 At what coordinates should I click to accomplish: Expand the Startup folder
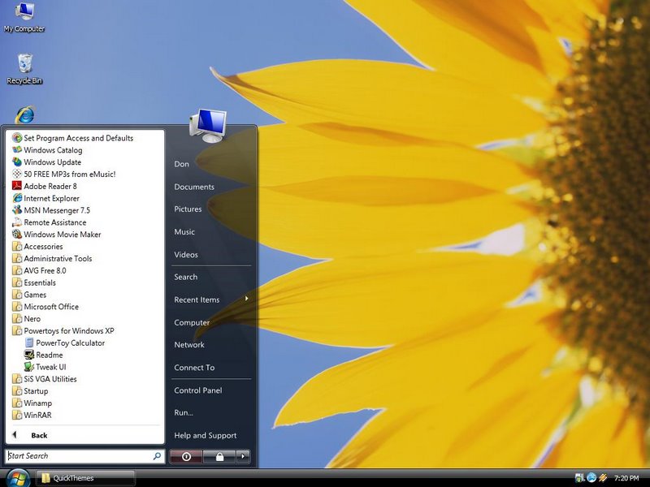click(30, 391)
